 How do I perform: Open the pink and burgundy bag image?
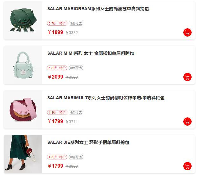[x=23, y=109]
